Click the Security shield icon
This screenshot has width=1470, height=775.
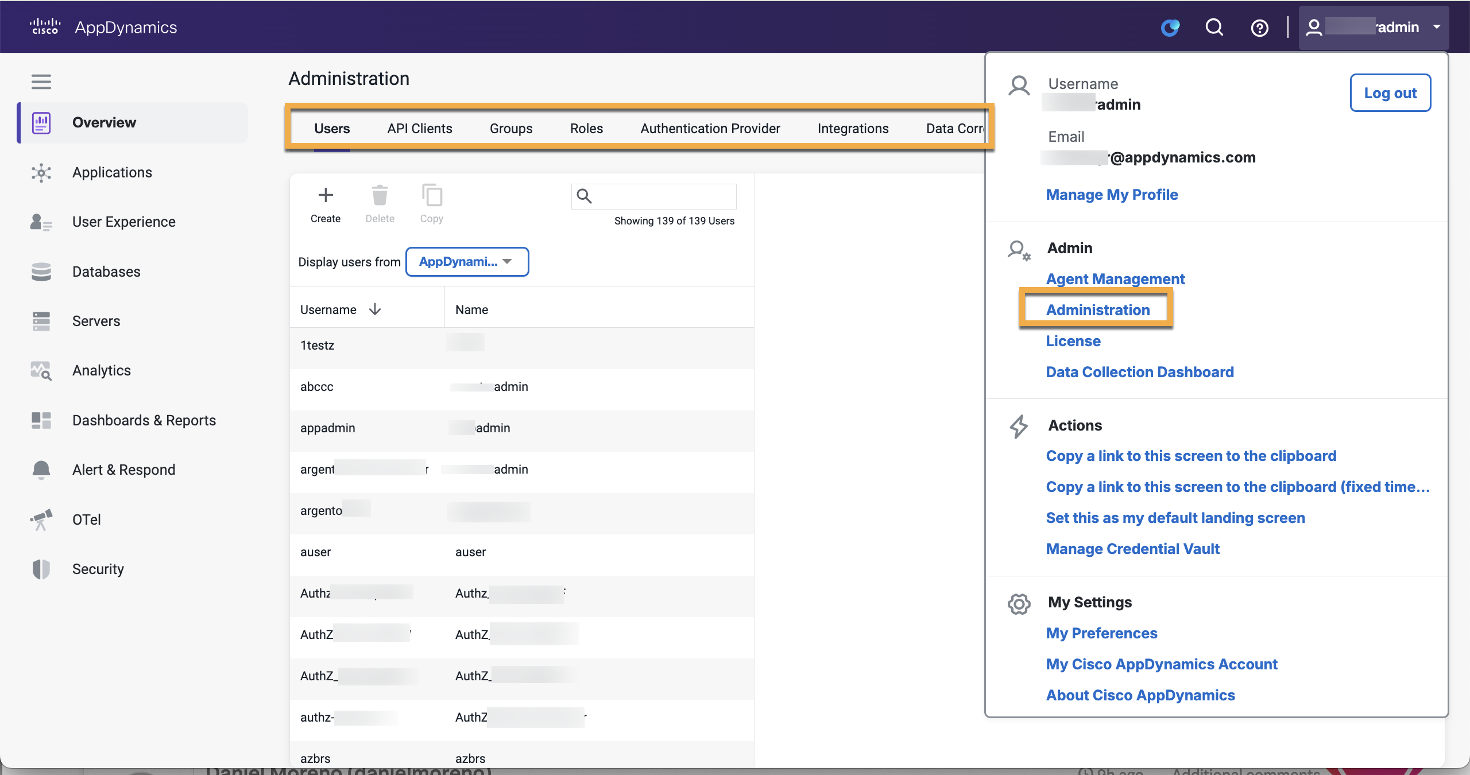(41, 569)
